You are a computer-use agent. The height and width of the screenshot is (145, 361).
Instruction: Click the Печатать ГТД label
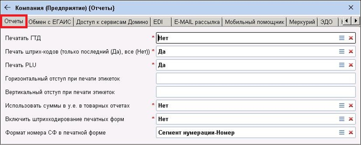23,38
